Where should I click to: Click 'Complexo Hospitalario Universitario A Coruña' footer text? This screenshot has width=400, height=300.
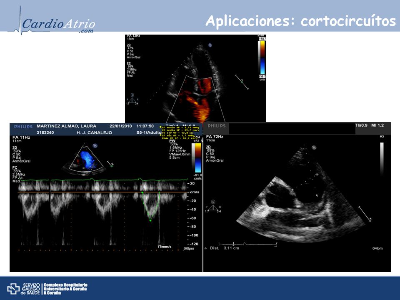[65, 289]
